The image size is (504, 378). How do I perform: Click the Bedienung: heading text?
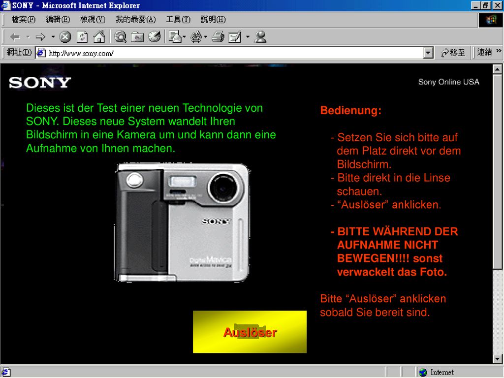coord(350,111)
